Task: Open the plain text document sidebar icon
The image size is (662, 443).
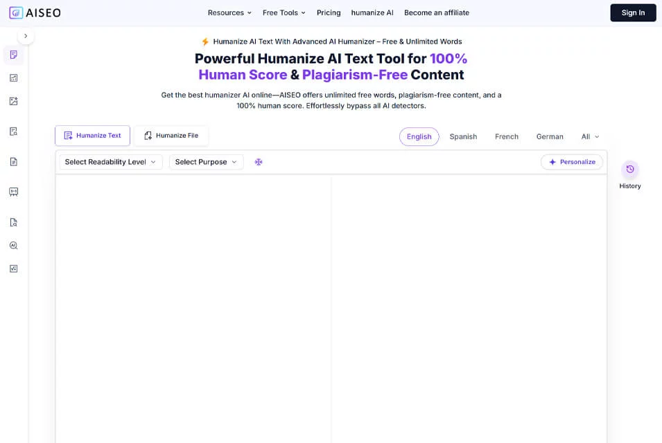Action: [13, 162]
